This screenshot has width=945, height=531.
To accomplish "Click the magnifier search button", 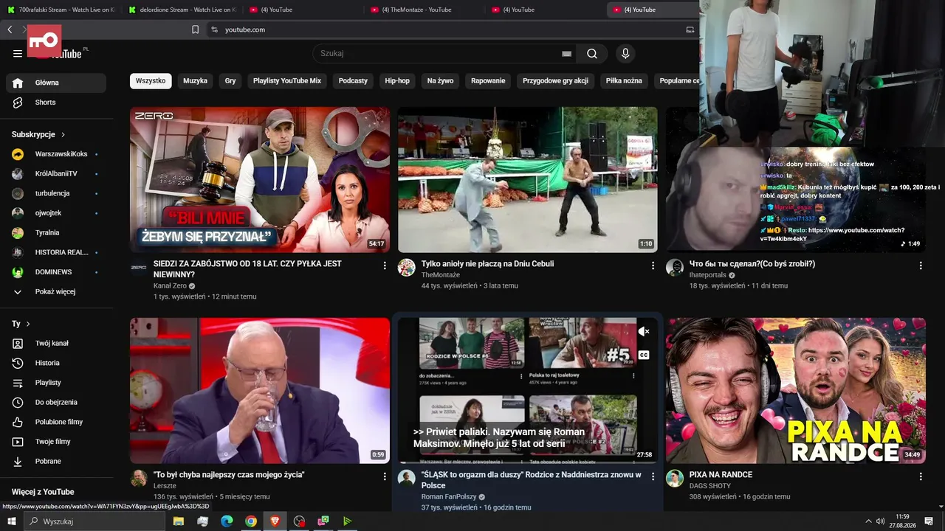I will pos(592,53).
